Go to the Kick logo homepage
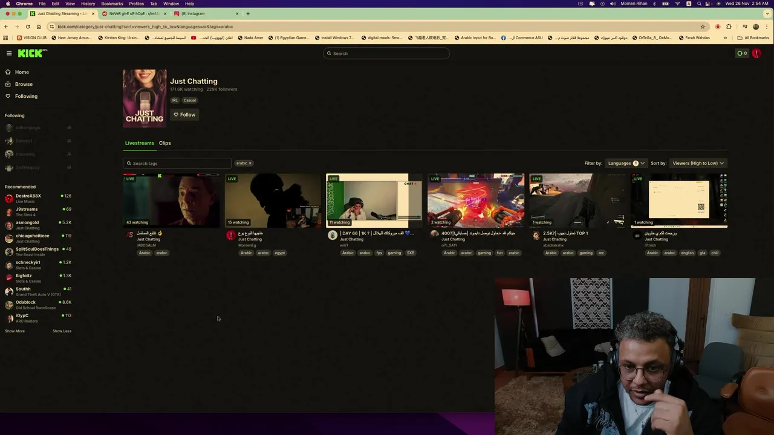 tap(31, 53)
